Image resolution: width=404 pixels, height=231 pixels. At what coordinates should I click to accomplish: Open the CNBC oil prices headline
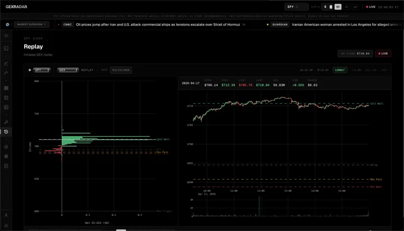tap(158, 25)
